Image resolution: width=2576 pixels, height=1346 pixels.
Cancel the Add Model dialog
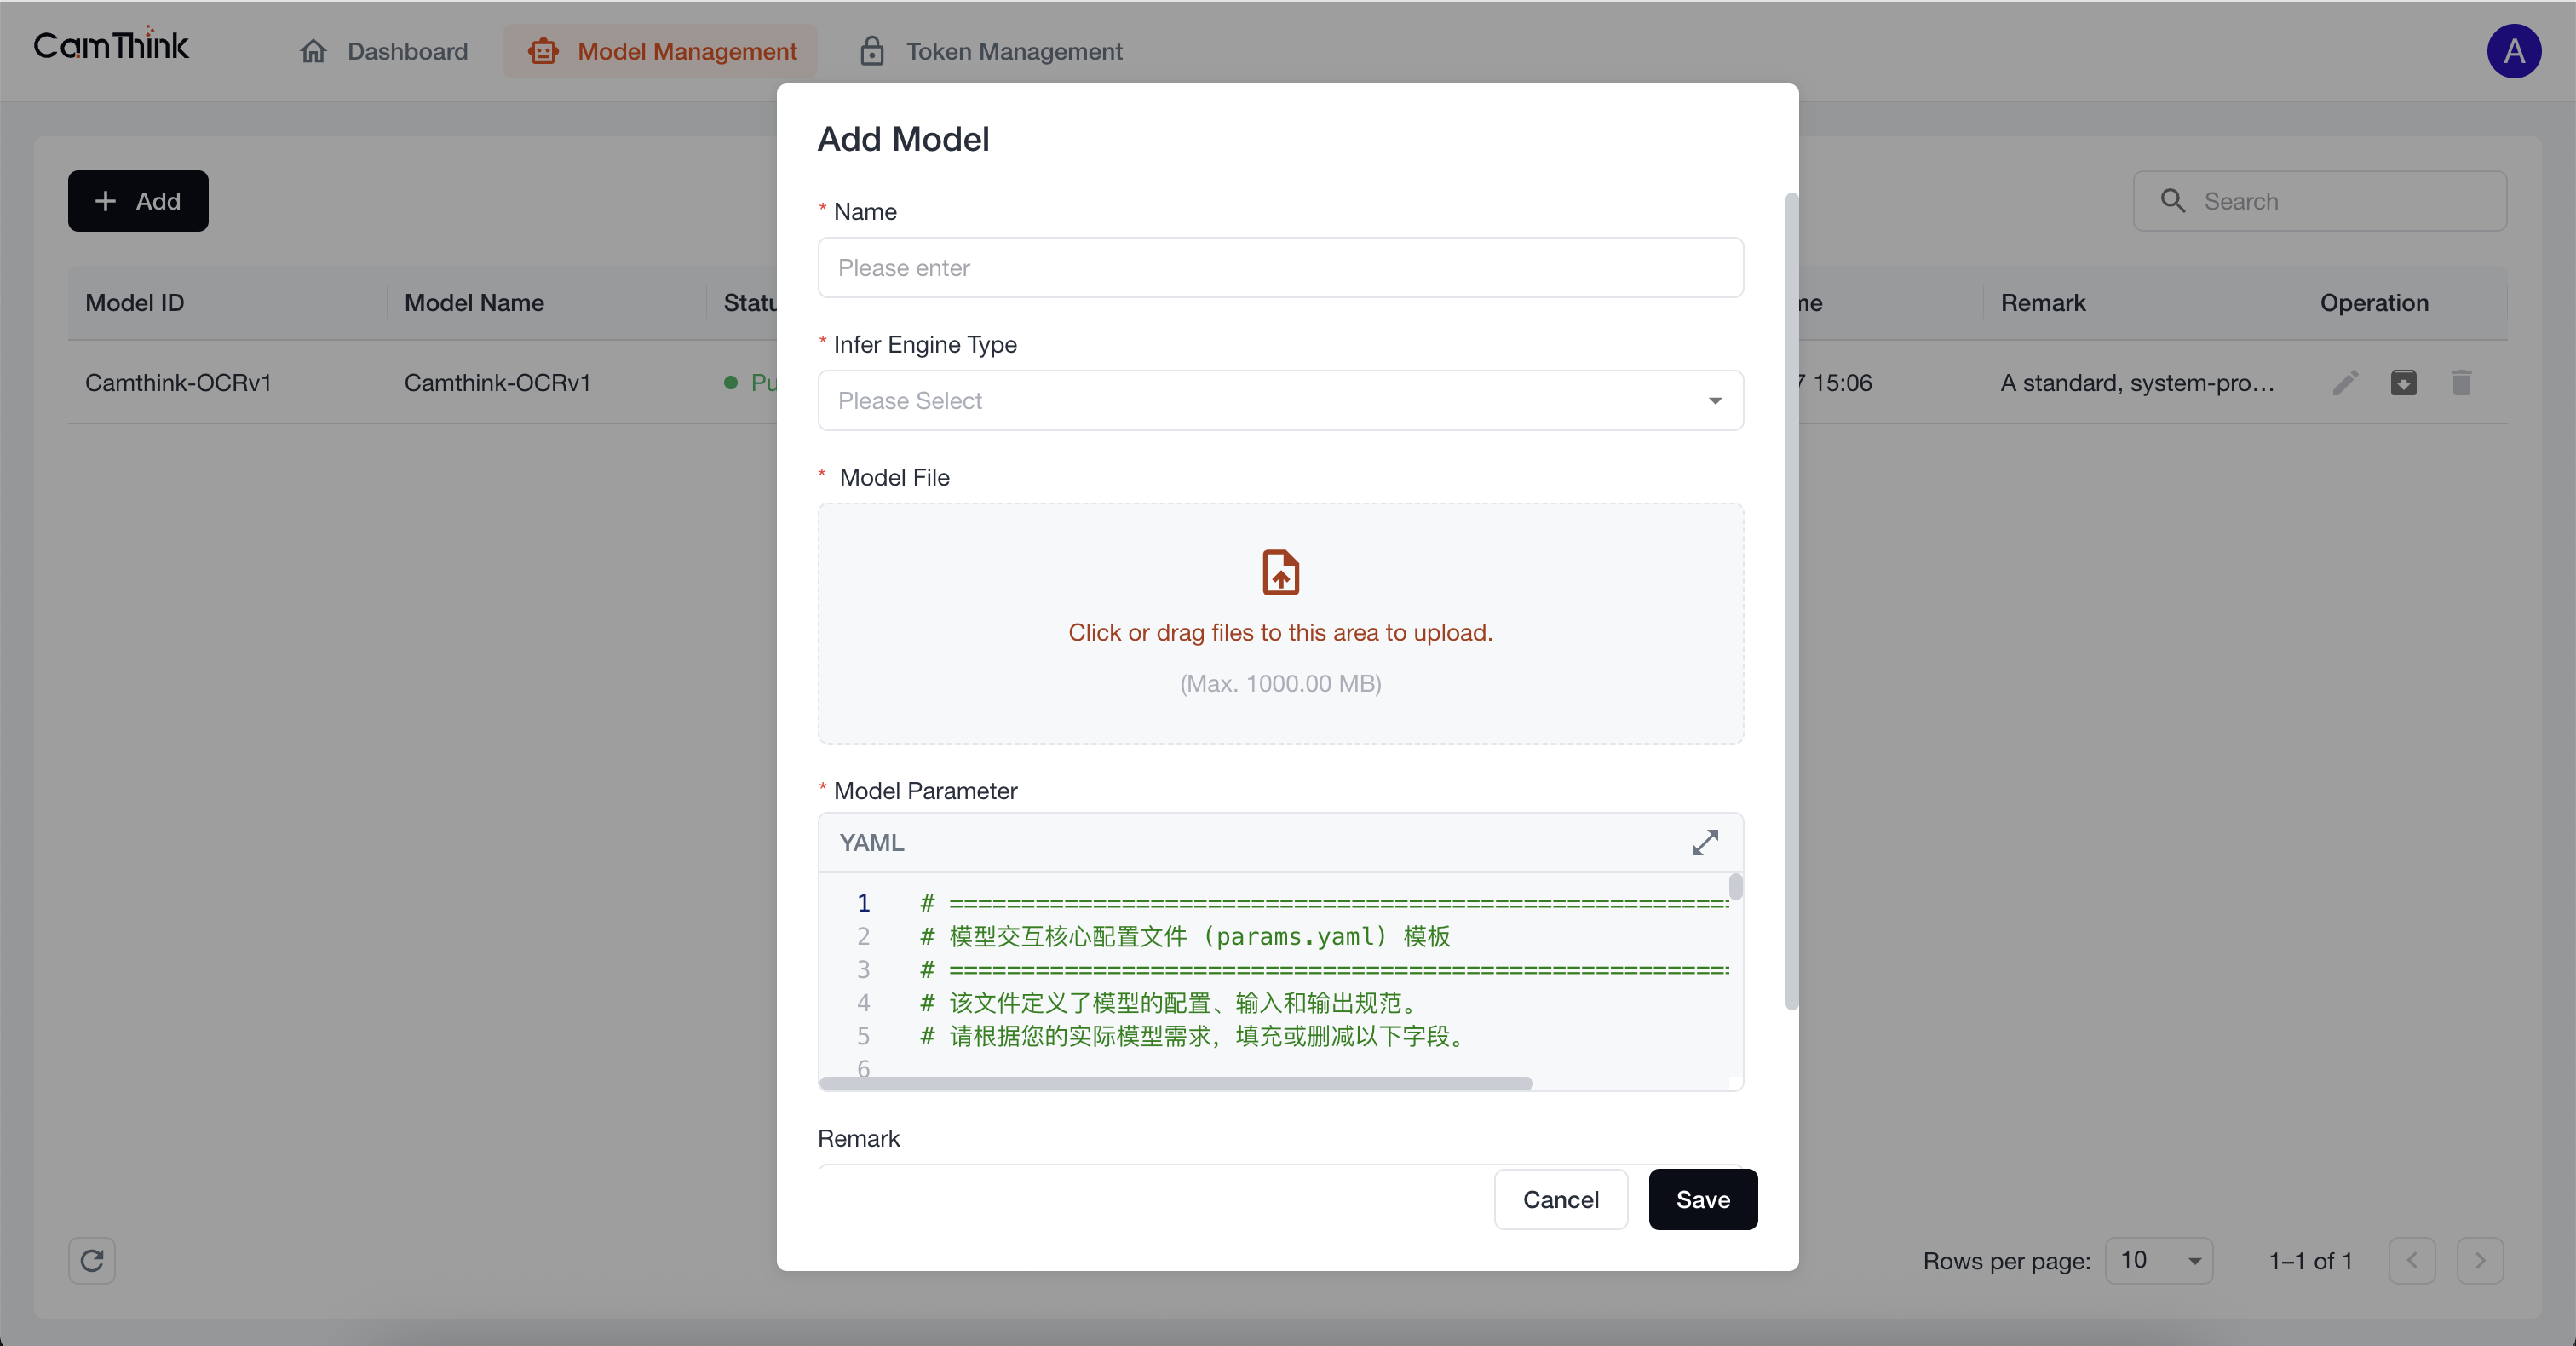[x=1560, y=1199]
